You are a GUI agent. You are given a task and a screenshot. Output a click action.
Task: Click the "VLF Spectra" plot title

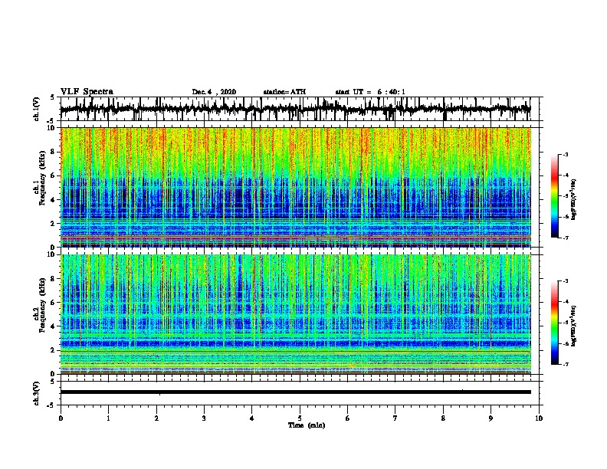coord(87,92)
